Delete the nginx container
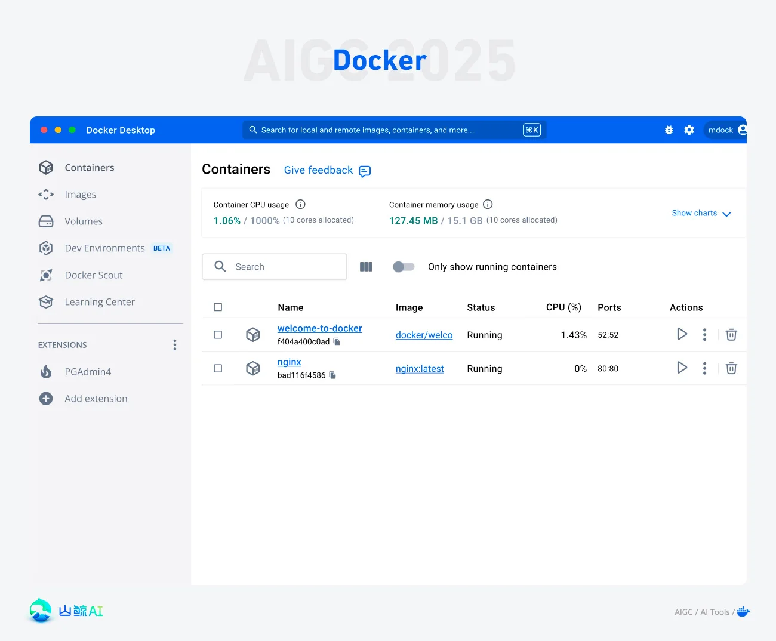This screenshot has height=641, width=776. [x=731, y=369]
